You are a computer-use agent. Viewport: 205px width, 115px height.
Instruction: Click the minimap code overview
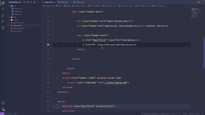196,13
